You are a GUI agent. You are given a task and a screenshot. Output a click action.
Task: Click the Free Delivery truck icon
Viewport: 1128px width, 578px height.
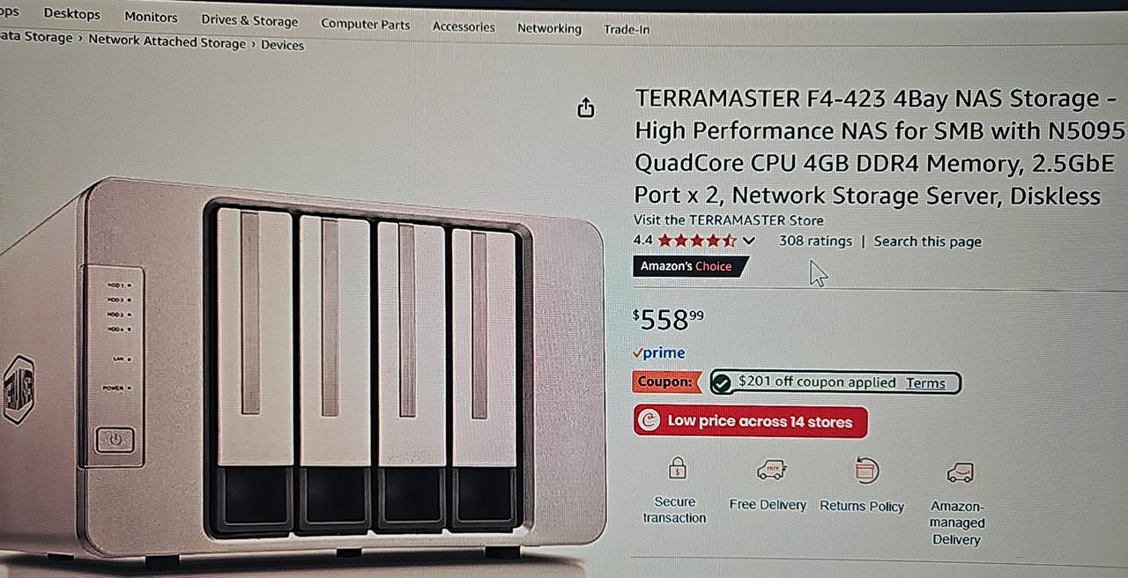click(x=771, y=470)
